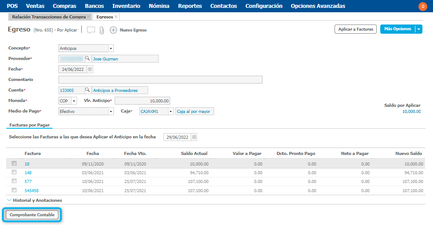Open the Inventario menu

tap(126, 6)
